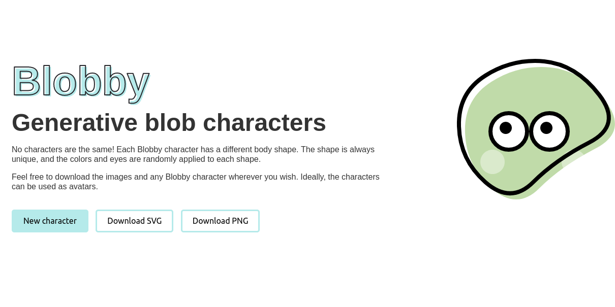Click the letter y in the Blobby title

pyautogui.click(x=138, y=84)
